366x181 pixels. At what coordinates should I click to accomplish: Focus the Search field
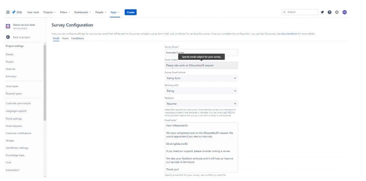click(x=300, y=12)
